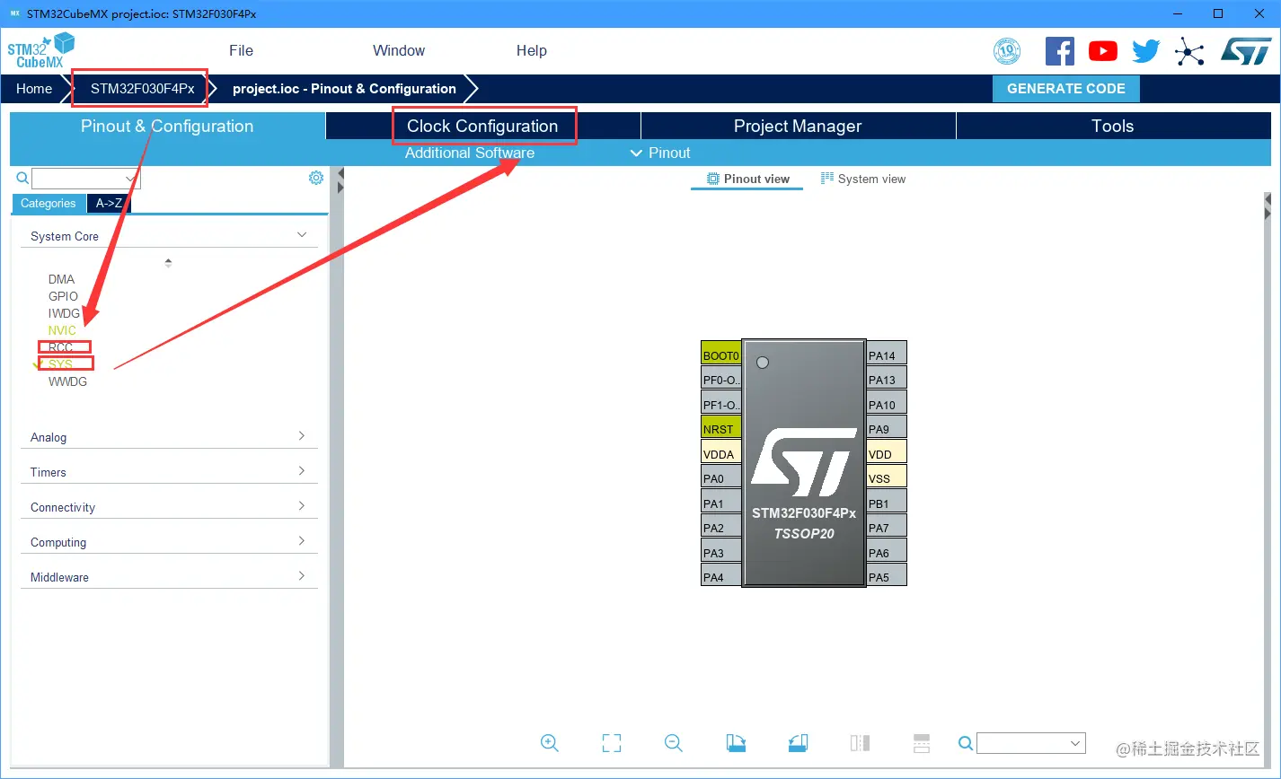Open the settings gear in the category panel
The image size is (1281, 779).
(316, 178)
